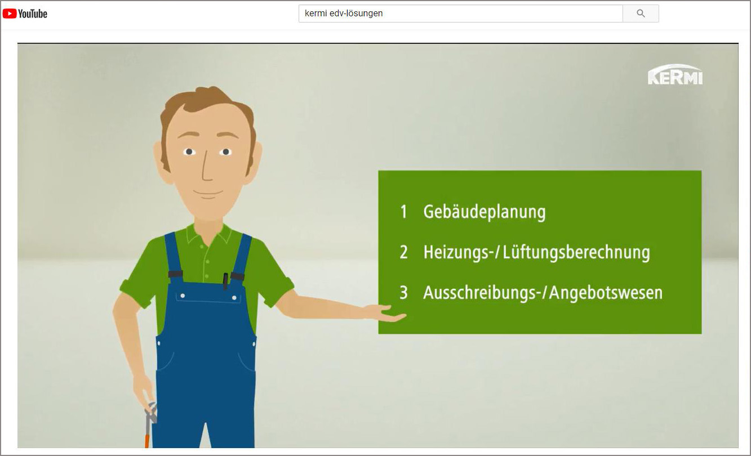Click the 'Ausschreibungs-/Angebotswesen' text

point(543,293)
